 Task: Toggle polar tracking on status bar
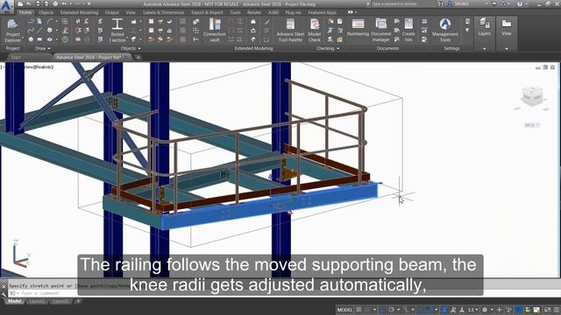tap(392, 310)
